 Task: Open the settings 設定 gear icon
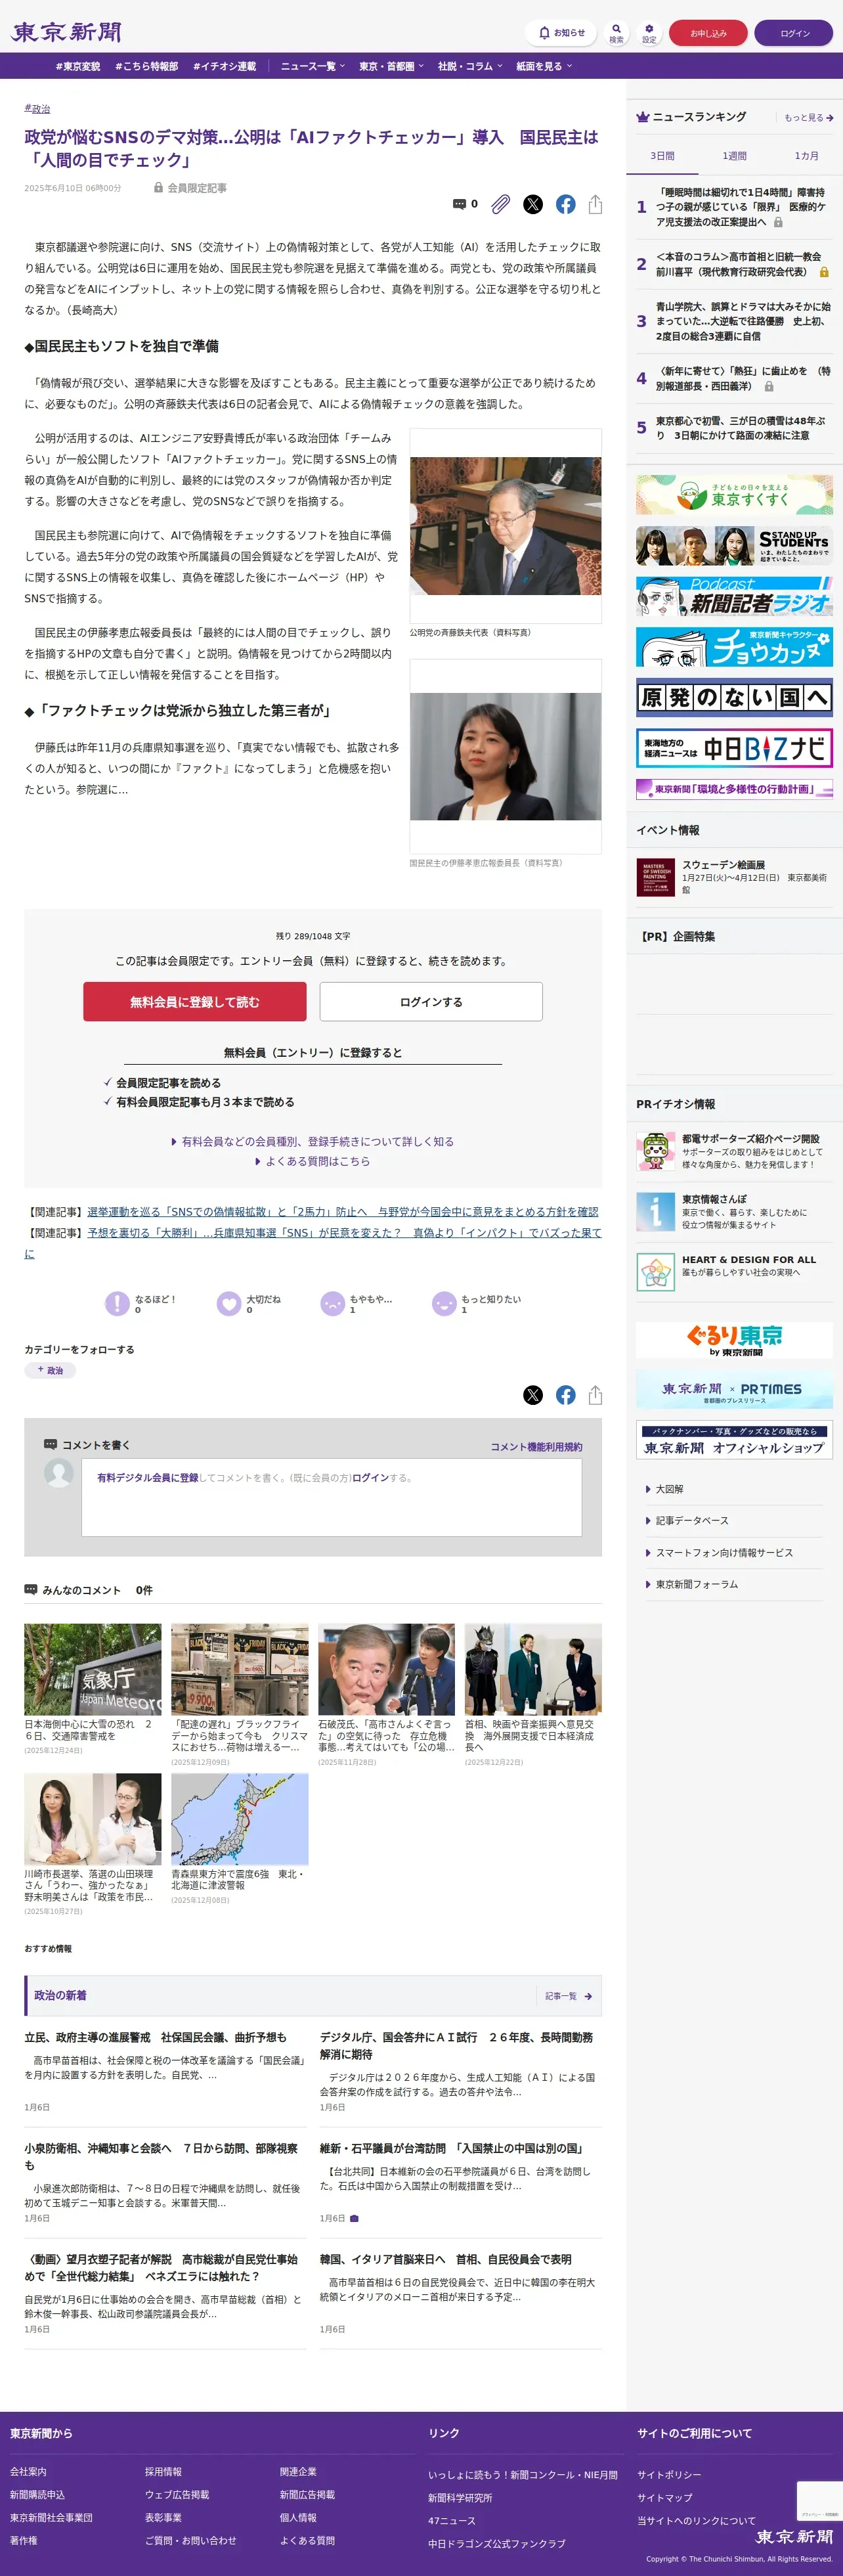tap(649, 33)
